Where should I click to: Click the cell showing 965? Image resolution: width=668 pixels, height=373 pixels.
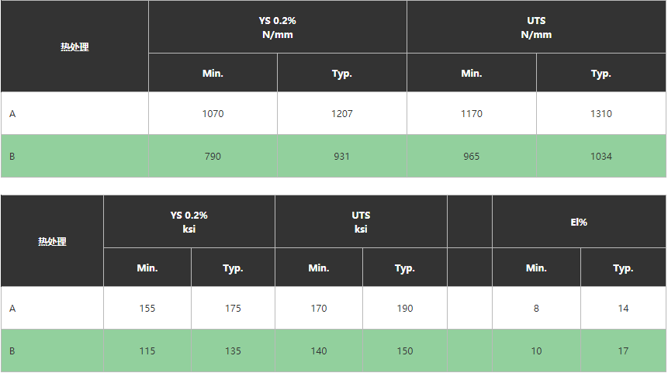point(472,157)
